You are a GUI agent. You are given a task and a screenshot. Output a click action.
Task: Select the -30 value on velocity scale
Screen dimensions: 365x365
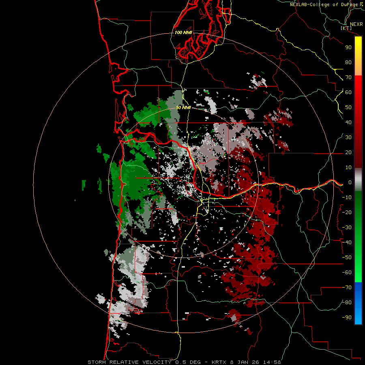tap(347, 228)
